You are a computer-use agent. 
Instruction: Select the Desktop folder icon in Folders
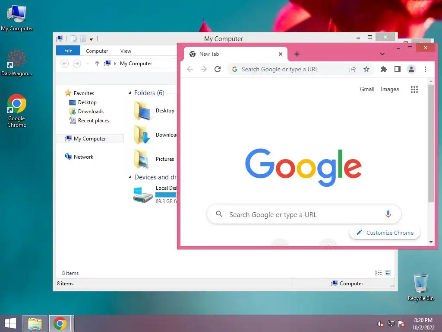click(x=142, y=111)
